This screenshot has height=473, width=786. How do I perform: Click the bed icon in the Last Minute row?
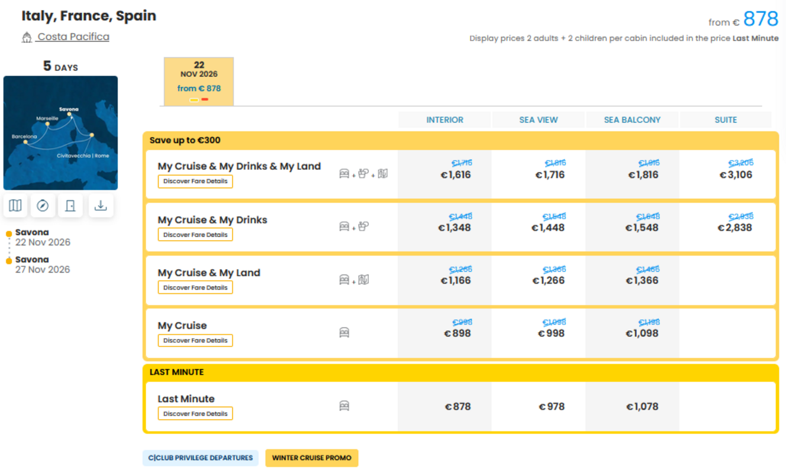click(x=344, y=406)
